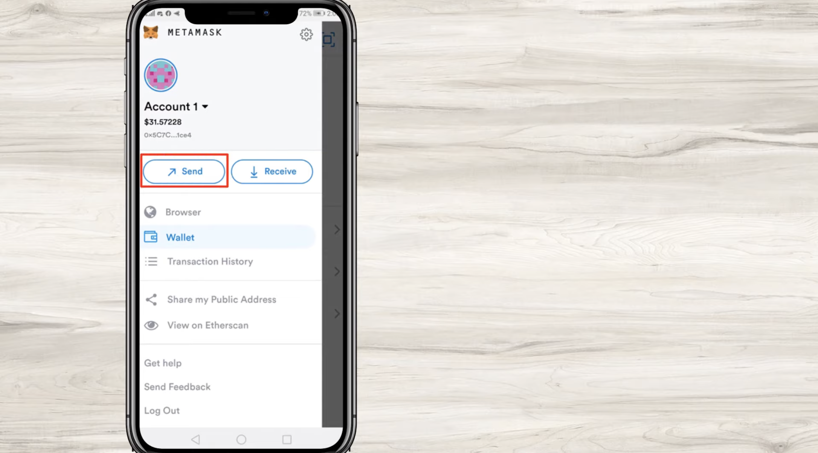Click Share my Public Address
Image resolution: width=818 pixels, height=453 pixels.
coord(222,300)
